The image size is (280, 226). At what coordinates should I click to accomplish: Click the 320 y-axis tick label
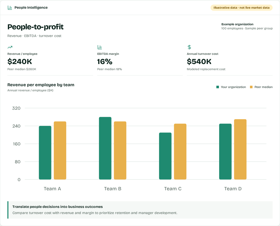click(16, 108)
